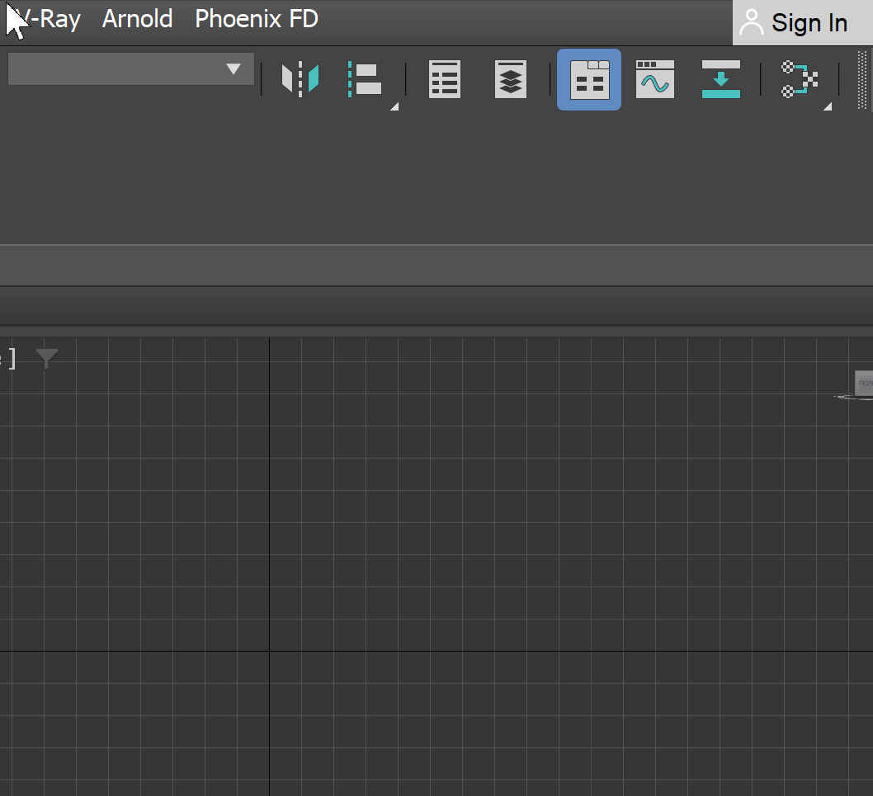Open the named selection sets dropdown

pos(131,69)
